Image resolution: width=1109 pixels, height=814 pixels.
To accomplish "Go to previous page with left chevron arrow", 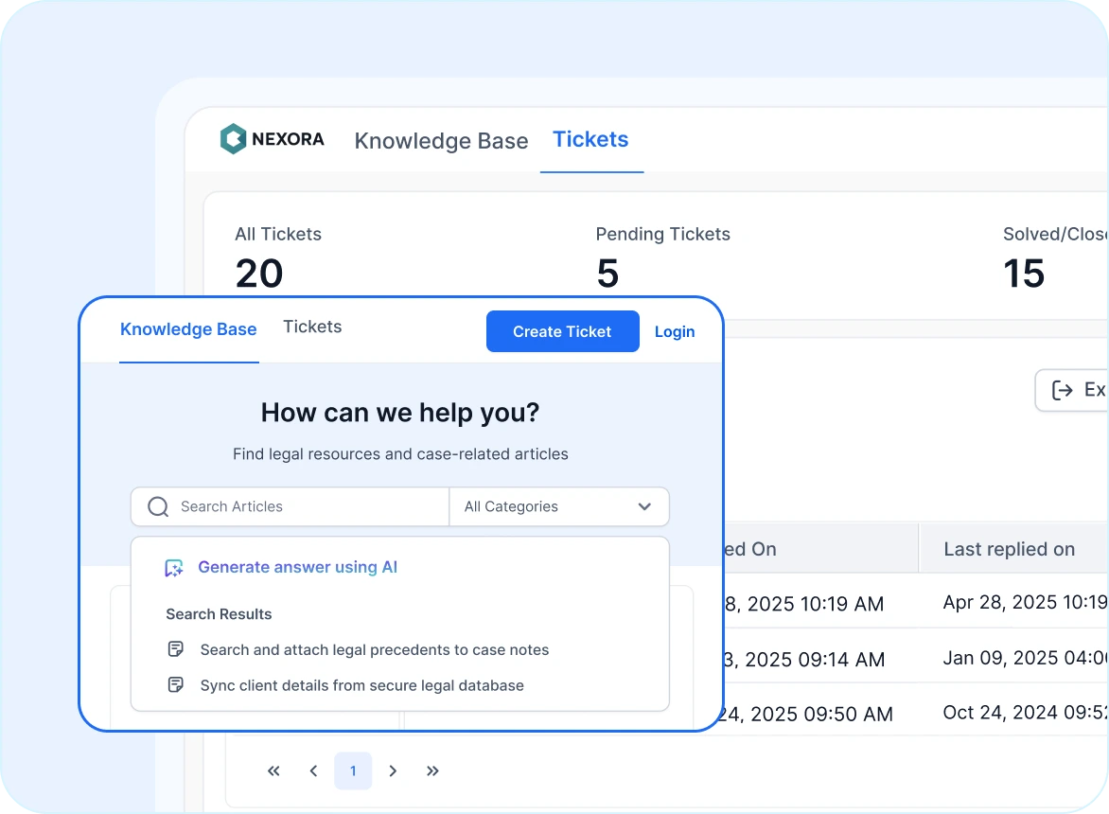I will tap(313, 770).
